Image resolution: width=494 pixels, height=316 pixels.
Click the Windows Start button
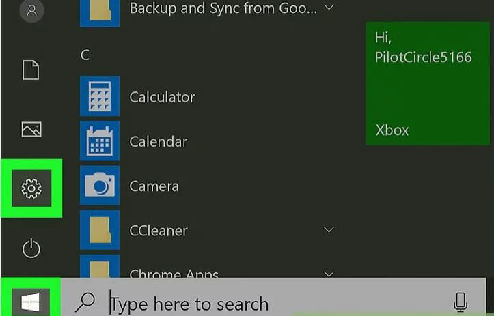tap(31, 302)
